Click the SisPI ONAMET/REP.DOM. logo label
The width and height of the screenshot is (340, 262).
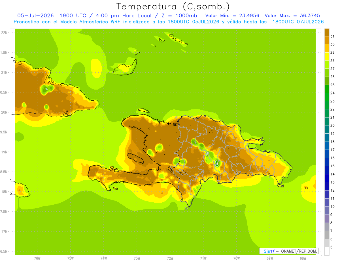[289, 251]
